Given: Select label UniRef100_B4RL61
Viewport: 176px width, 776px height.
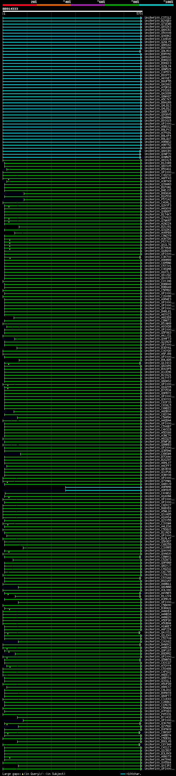Looking at the screenshot, I should [x=158, y=312].
